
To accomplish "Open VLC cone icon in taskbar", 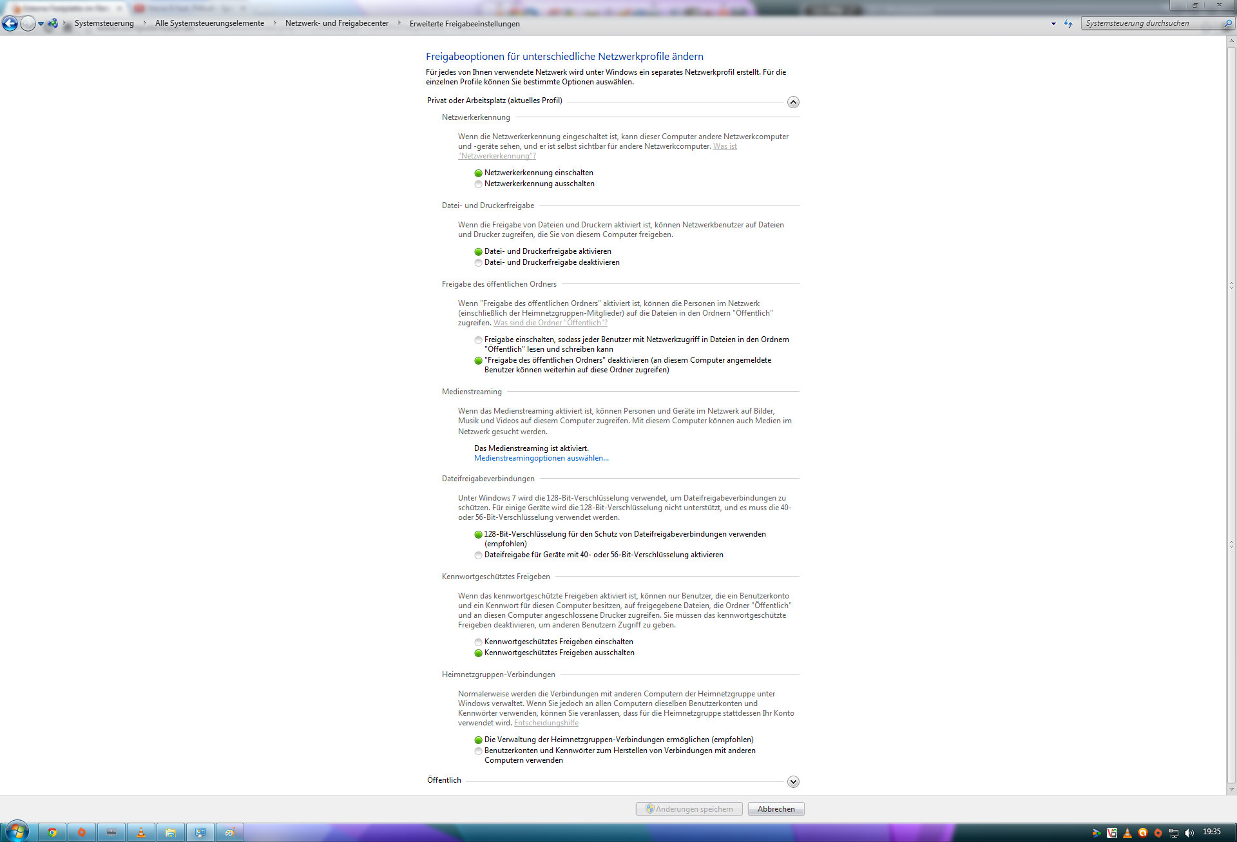I will [x=141, y=832].
